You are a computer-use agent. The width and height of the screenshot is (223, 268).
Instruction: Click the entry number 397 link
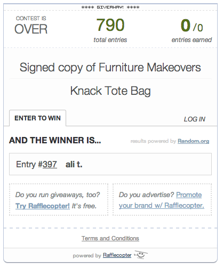click(x=50, y=164)
